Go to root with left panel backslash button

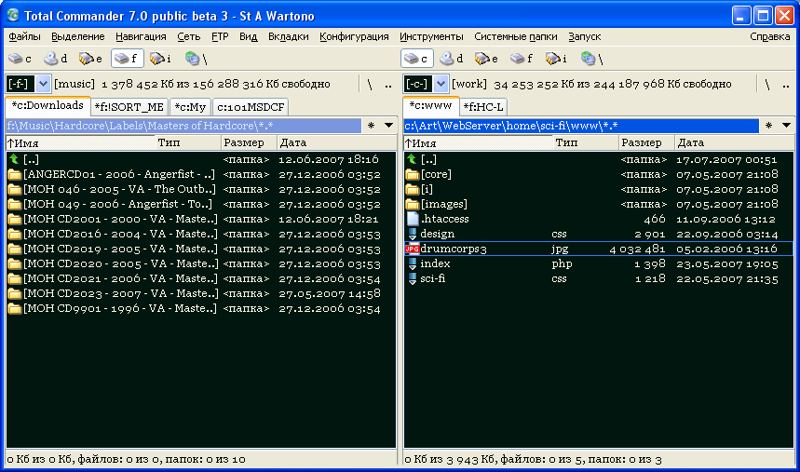tap(370, 85)
